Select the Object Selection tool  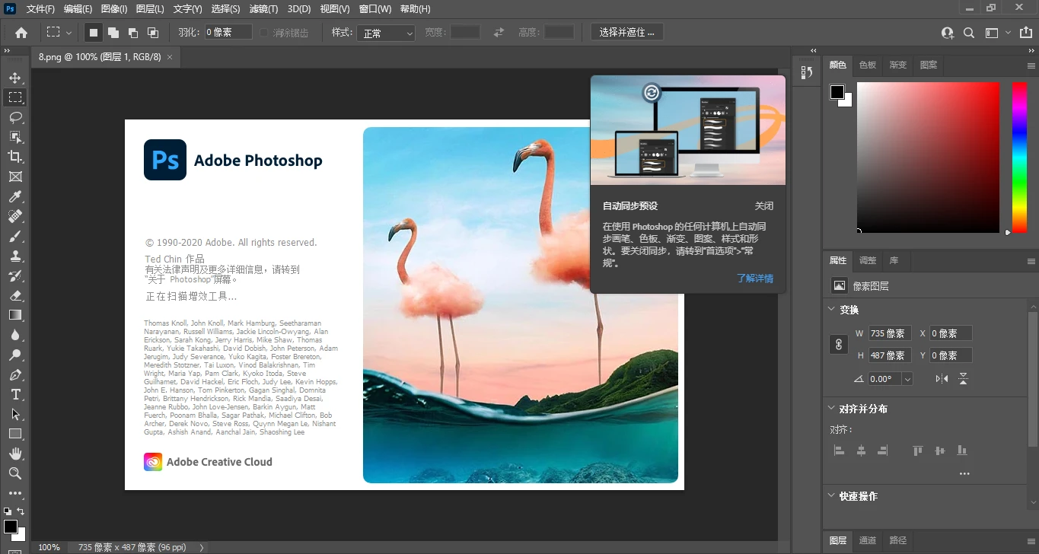pyautogui.click(x=15, y=137)
